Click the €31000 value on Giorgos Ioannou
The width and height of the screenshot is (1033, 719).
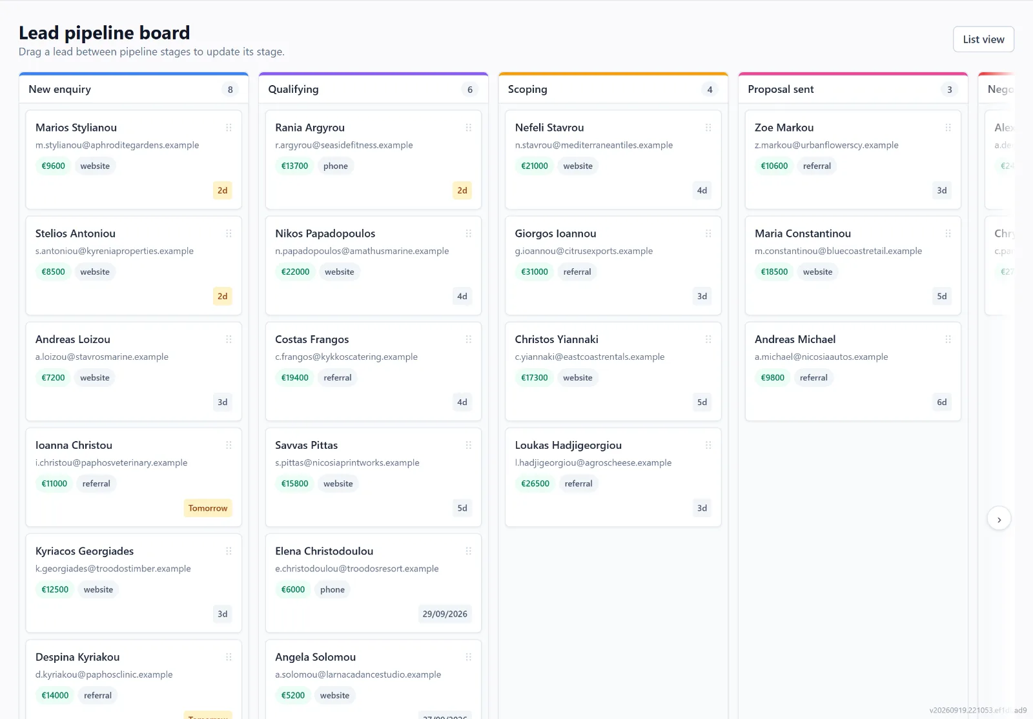pyautogui.click(x=535, y=272)
